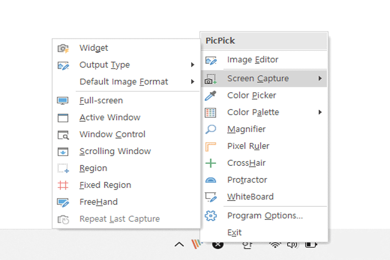Click the Scrolling Window icon
Screen dimensions: 390x260
pyautogui.click(x=63, y=152)
